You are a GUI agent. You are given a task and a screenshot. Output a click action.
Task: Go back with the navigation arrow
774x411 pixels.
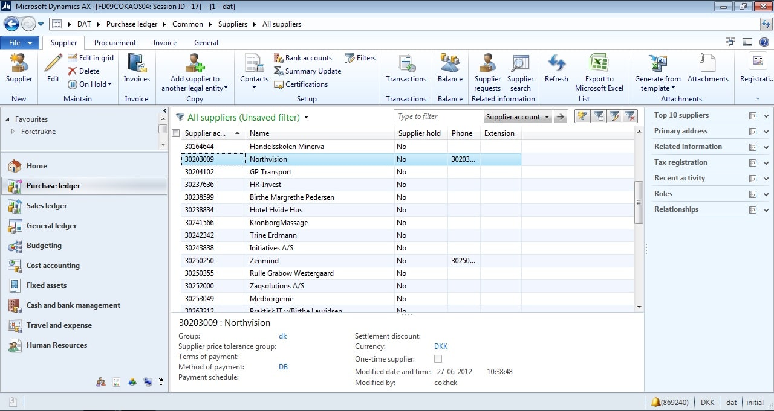coord(11,24)
